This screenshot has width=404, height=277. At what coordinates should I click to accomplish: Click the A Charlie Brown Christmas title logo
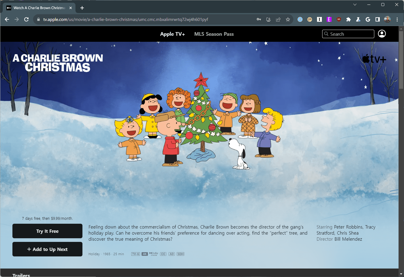coord(58,63)
